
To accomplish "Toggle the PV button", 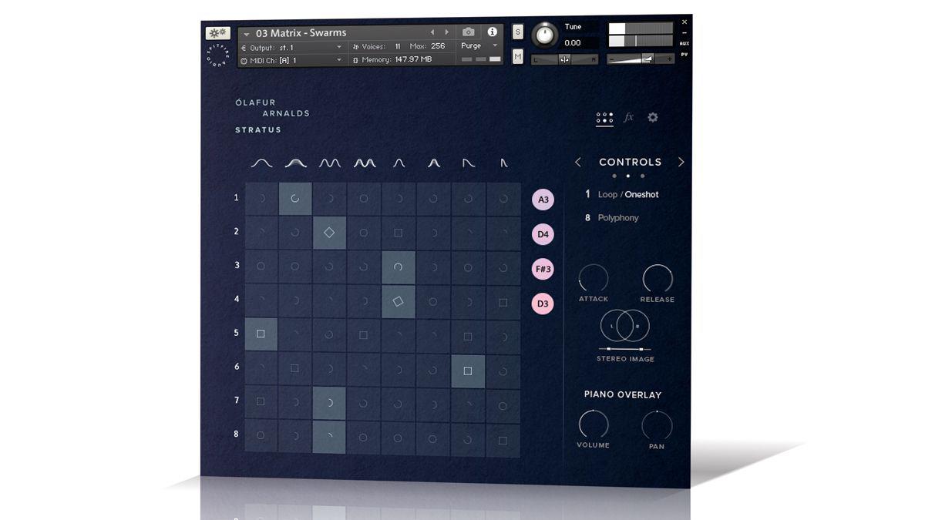I will point(684,55).
